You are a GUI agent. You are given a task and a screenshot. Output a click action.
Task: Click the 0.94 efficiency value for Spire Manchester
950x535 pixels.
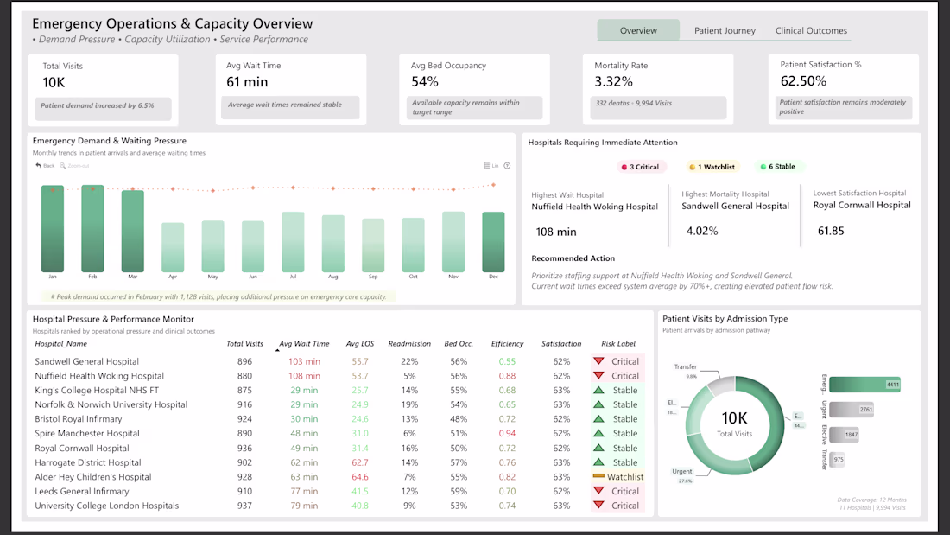[507, 433]
